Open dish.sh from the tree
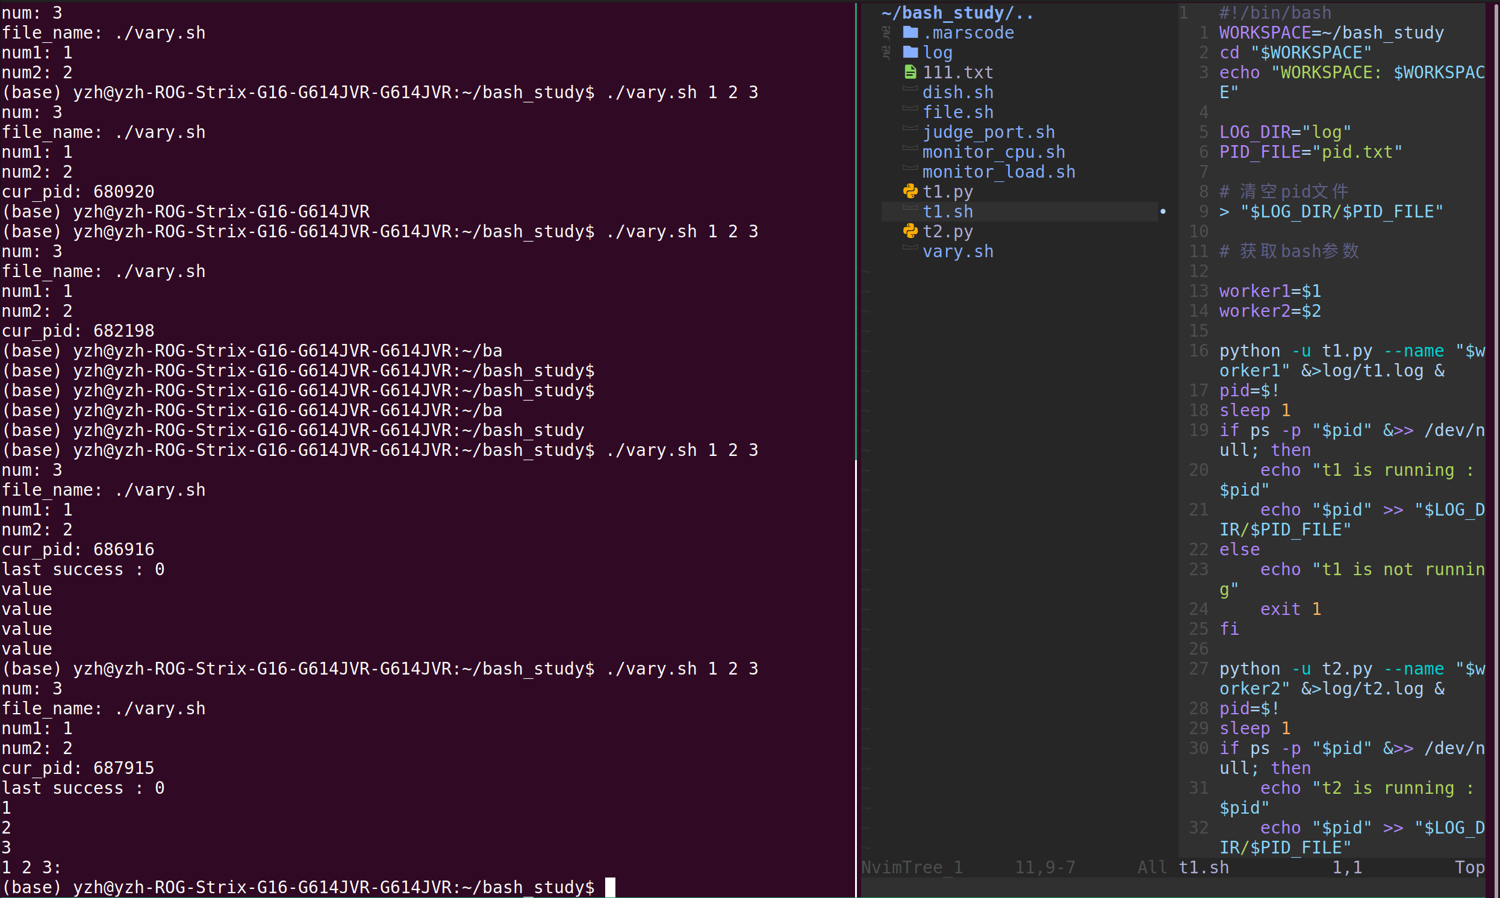Viewport: 1500px width, 898px height. [x=958, y=93]
